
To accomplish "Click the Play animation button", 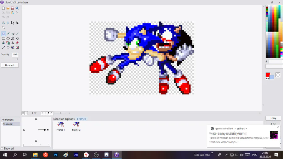I will 273,118.
